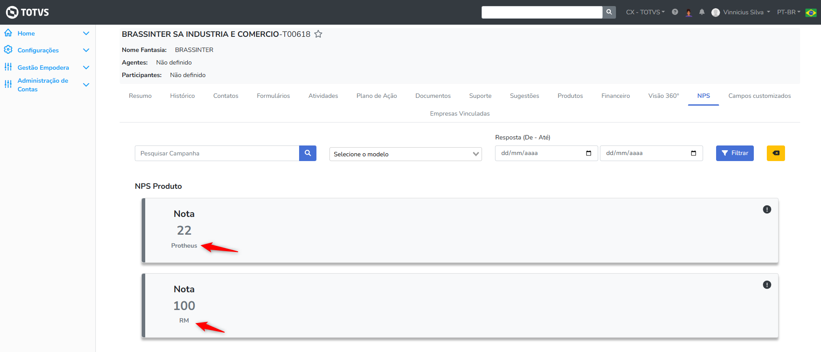This screenshot has height=352, width=821.
Task: Expand the Home menu chevron
Action: [x=86, y=33]
